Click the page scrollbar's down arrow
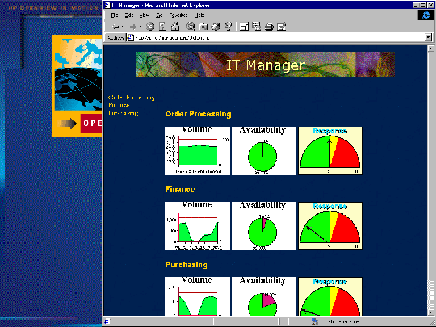The height and width of the screenshot is (327, 436). [x=431, y=313]
